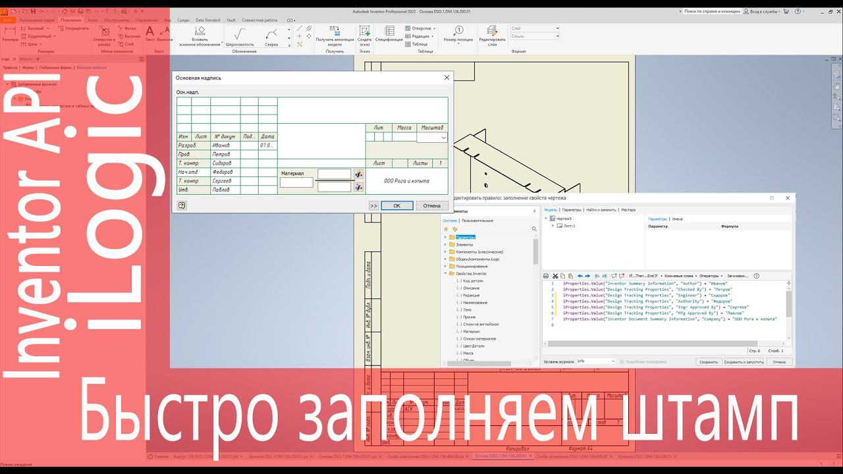Image resolution: width=843 pixels, height=474 pixels.
Task: Toggle Подробная трассировка checkbox
Action: 622,361
